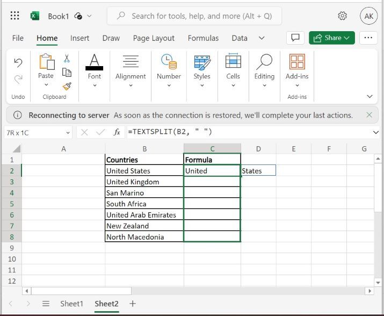The width and height of the screenshot is (384, 316).
Task: Switch to Sheet1 tab
Action: point(71,304)
